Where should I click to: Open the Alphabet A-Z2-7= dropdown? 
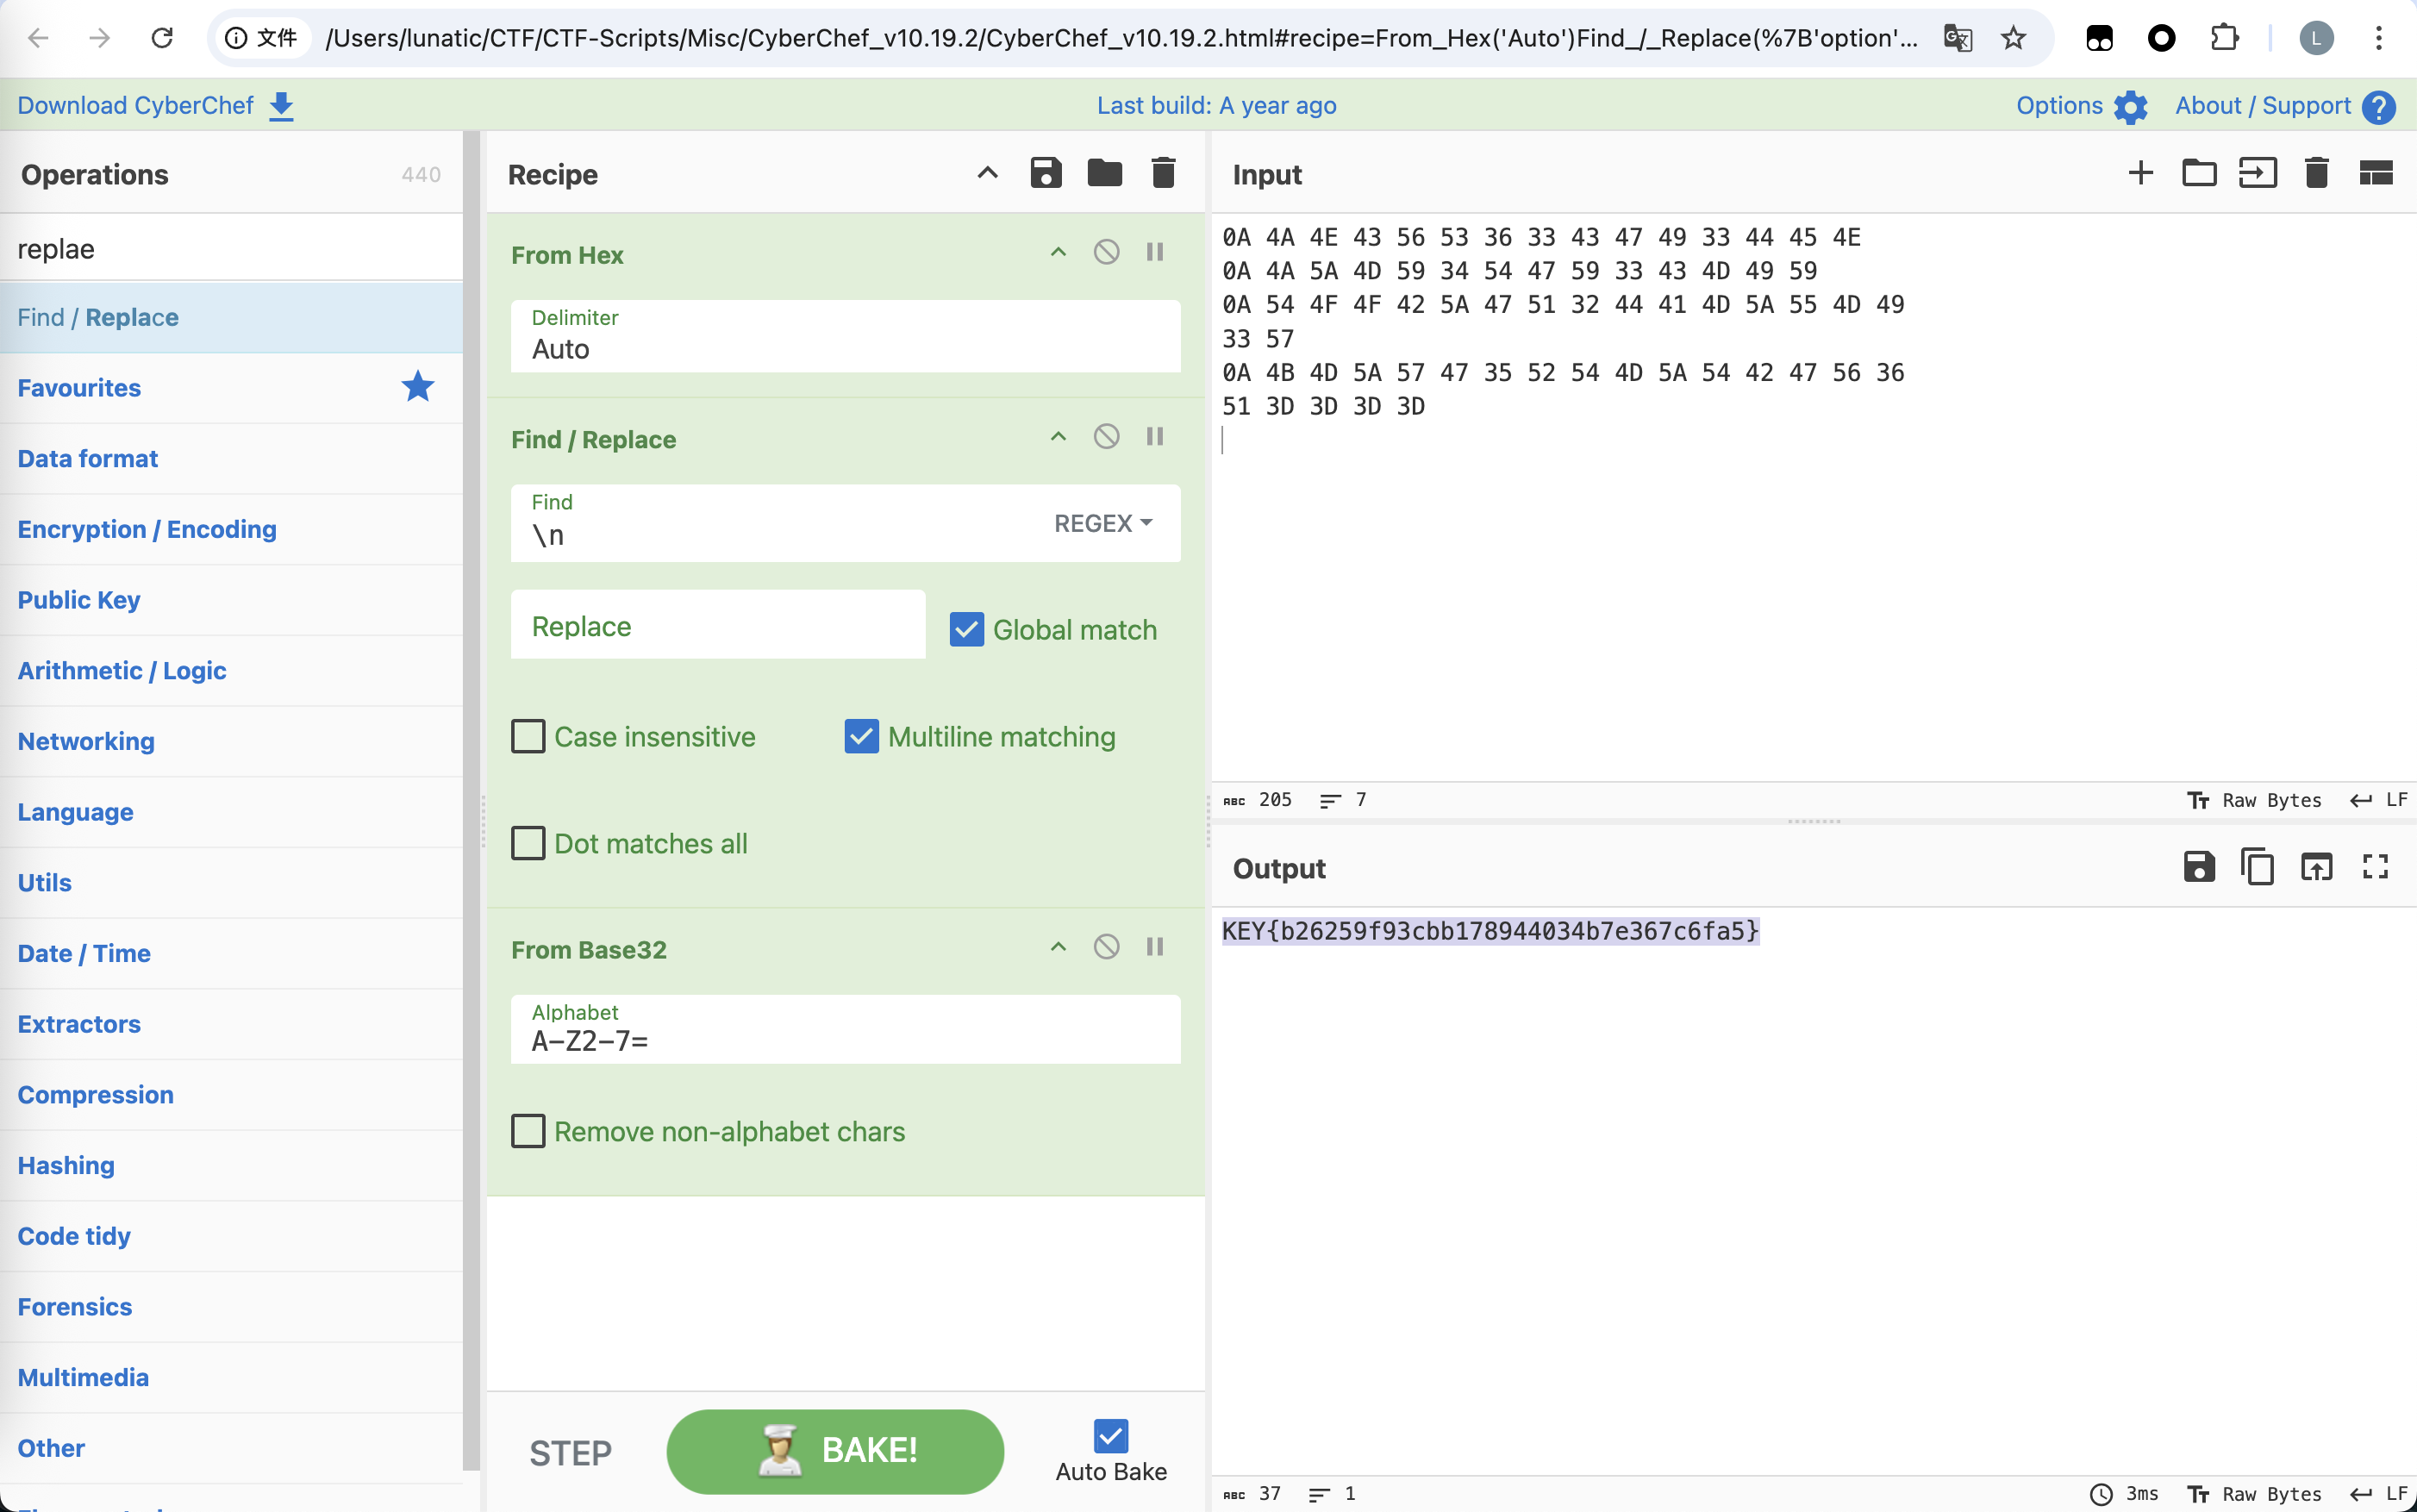(845, 1029)
